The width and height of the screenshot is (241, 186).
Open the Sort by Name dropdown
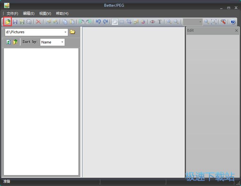coord(62,42)
